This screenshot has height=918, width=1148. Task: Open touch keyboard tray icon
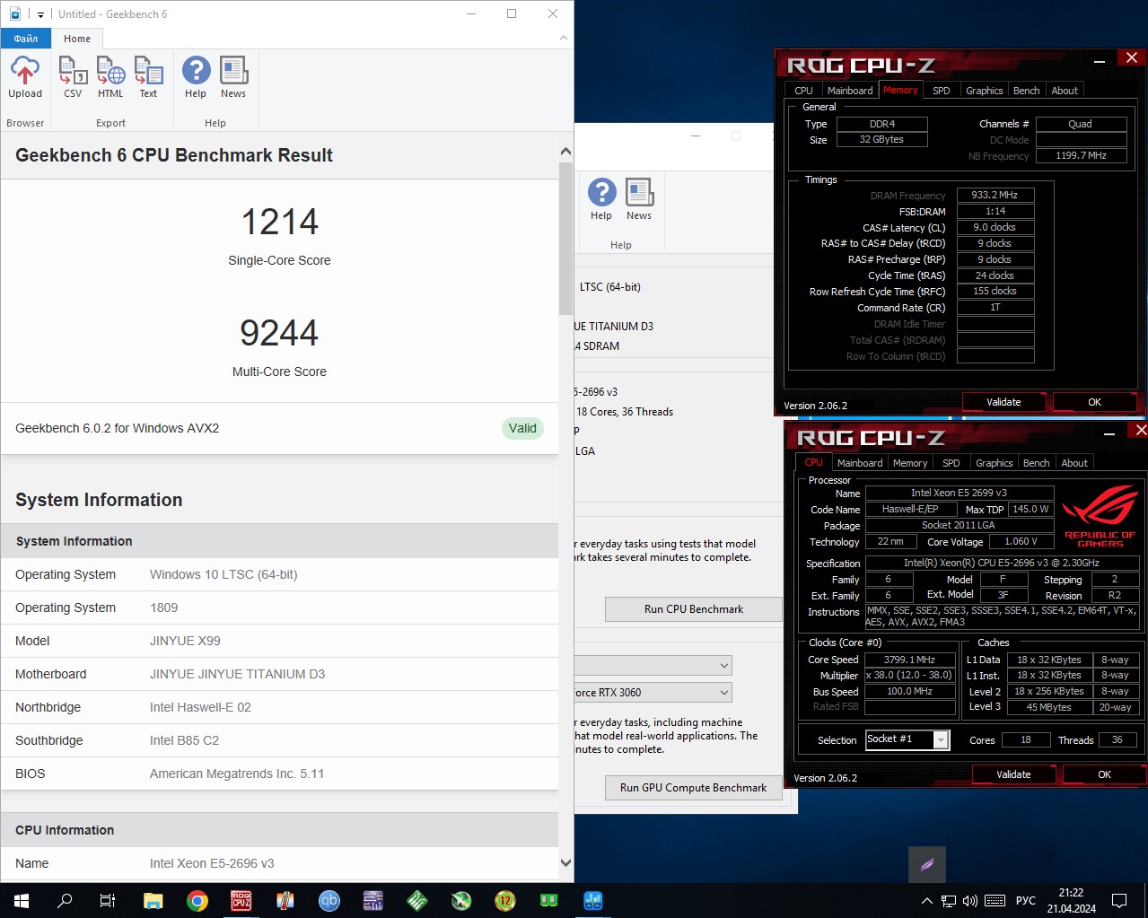click(x=995, y=900)
